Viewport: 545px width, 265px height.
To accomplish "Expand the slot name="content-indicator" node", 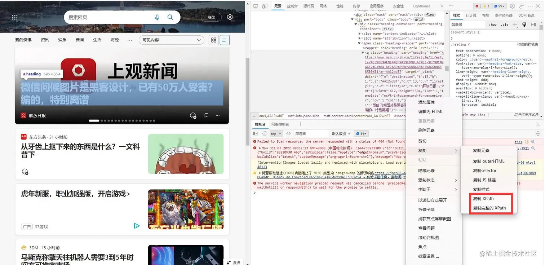I will (x=360, y=34).
